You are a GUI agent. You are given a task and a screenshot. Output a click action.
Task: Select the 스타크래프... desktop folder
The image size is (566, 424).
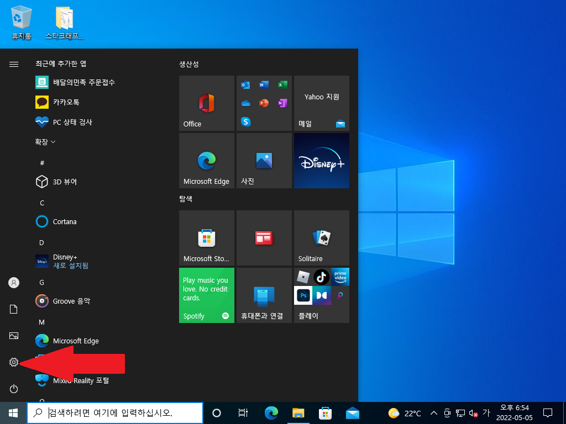(x=64, y=22)
